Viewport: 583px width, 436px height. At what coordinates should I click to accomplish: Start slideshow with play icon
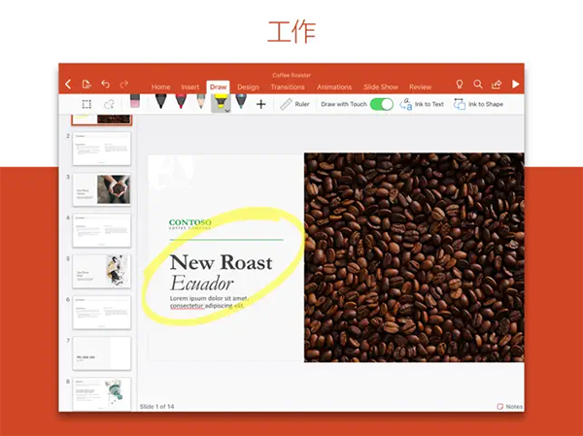pos(515,85)
